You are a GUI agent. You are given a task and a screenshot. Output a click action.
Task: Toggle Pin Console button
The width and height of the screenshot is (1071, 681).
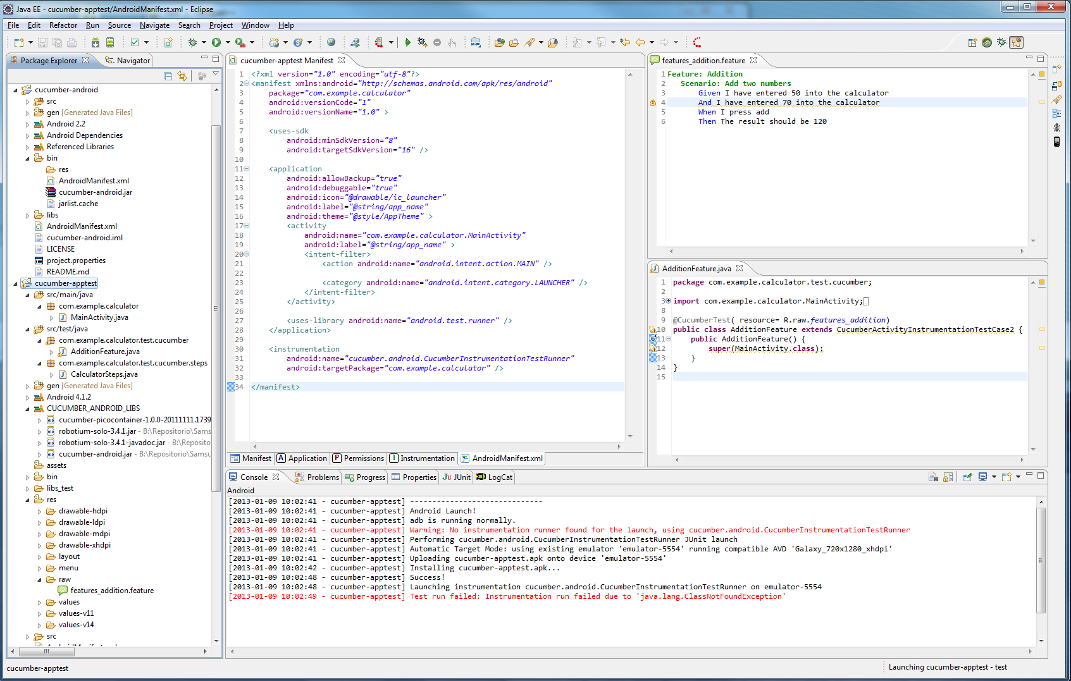967,477
